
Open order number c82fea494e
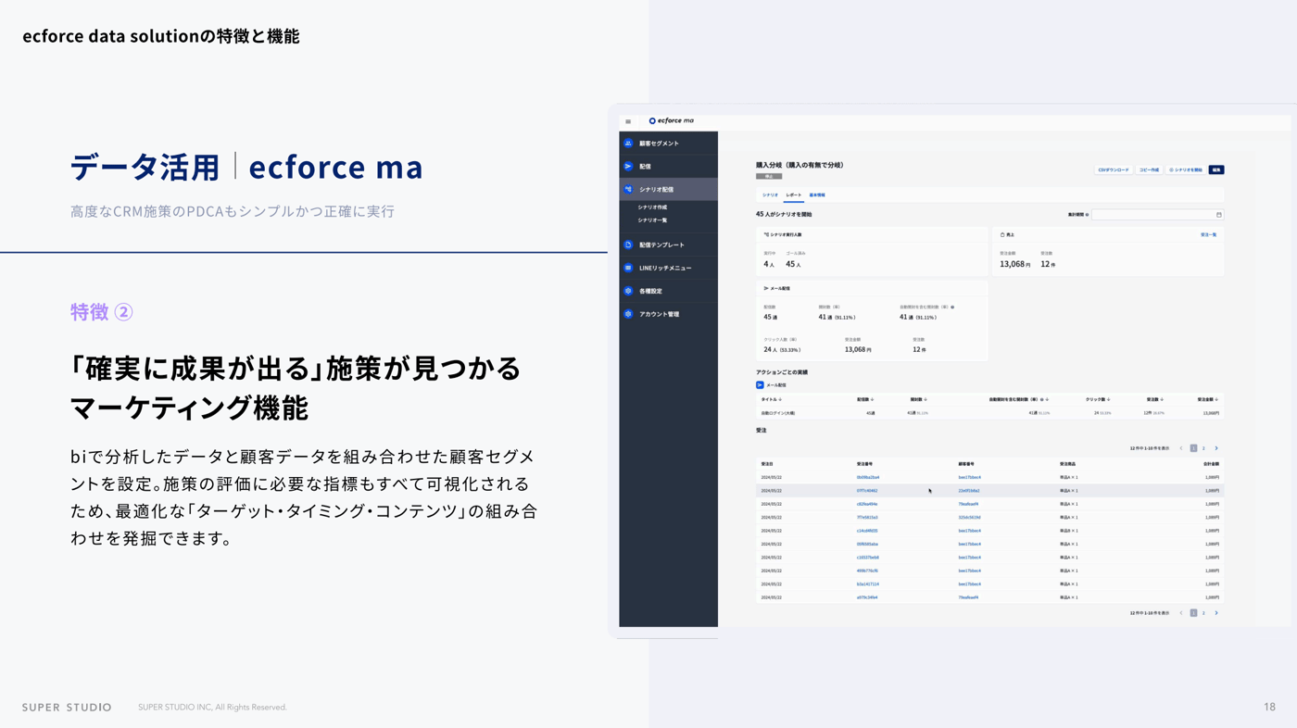click(867, 505)
